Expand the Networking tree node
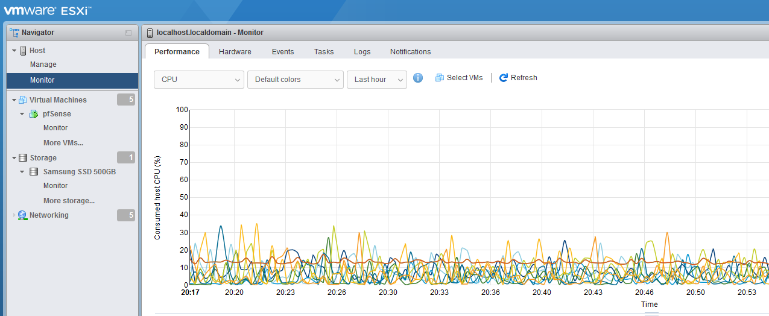The height and width of the screenshot is (316, 769). (14, 215)
